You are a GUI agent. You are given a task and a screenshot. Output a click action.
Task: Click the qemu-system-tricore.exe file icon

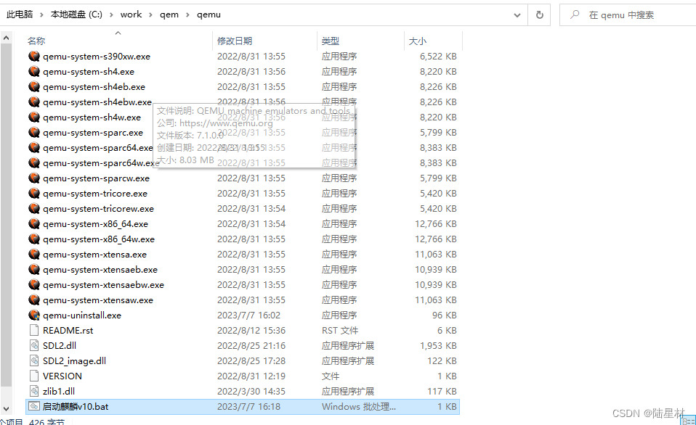click(x=34, y=193)
